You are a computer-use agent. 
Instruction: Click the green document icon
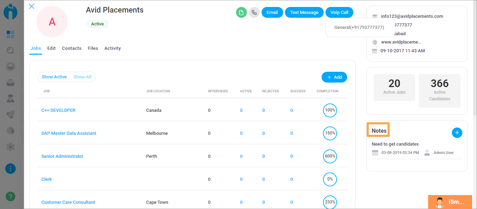point(241,13)
